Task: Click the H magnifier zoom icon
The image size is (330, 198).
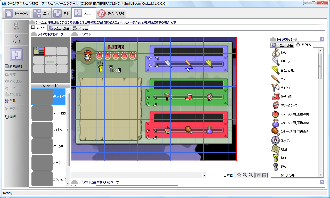Action: tap(245, 175)
